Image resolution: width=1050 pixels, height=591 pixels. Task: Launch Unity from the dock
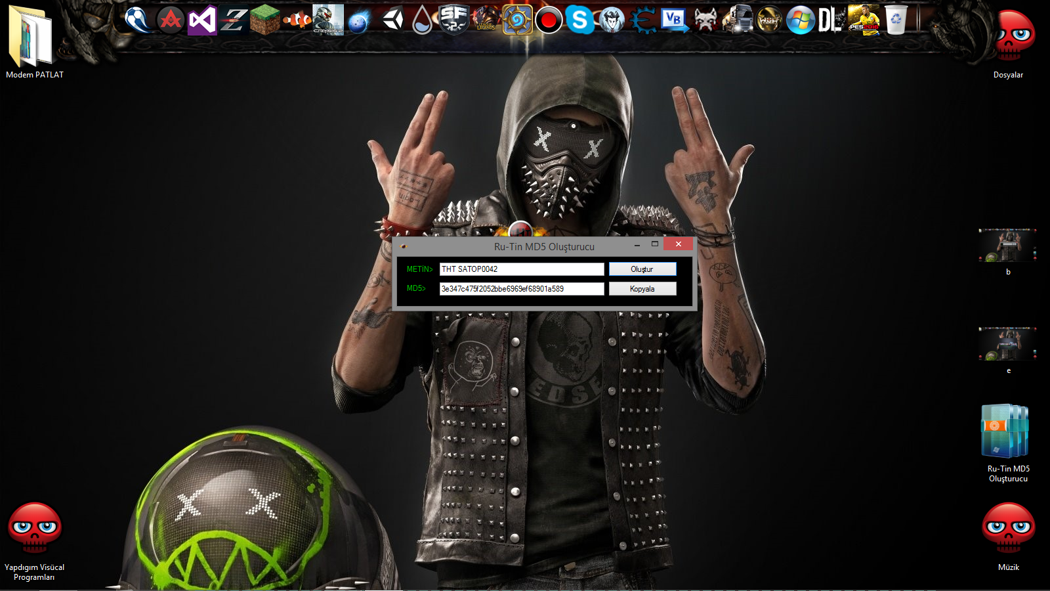(392, 20)
